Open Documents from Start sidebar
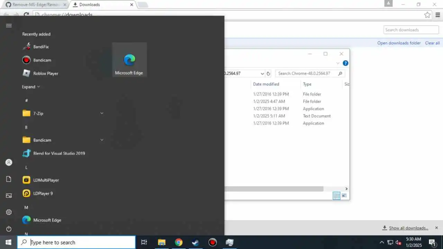The image size is (443, 249). (9, 179)
